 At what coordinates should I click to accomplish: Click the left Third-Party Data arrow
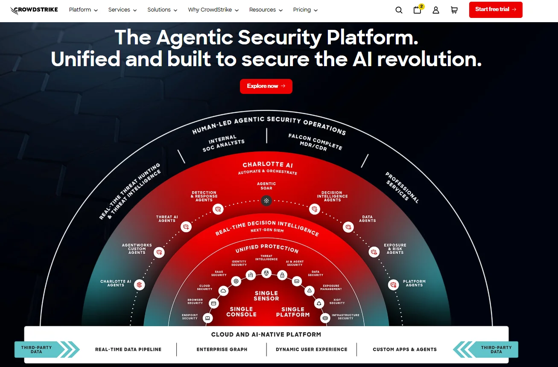pos(47,350)
